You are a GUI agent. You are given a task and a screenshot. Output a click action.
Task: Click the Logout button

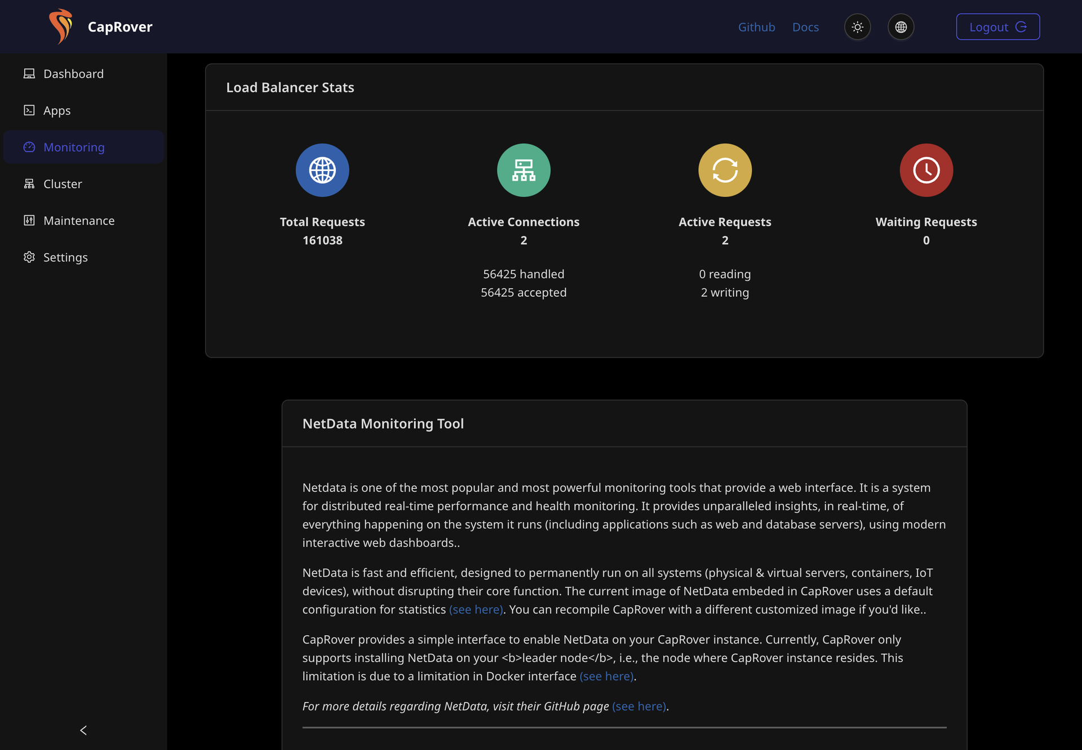pyautogui.click(x=997, y=27)
